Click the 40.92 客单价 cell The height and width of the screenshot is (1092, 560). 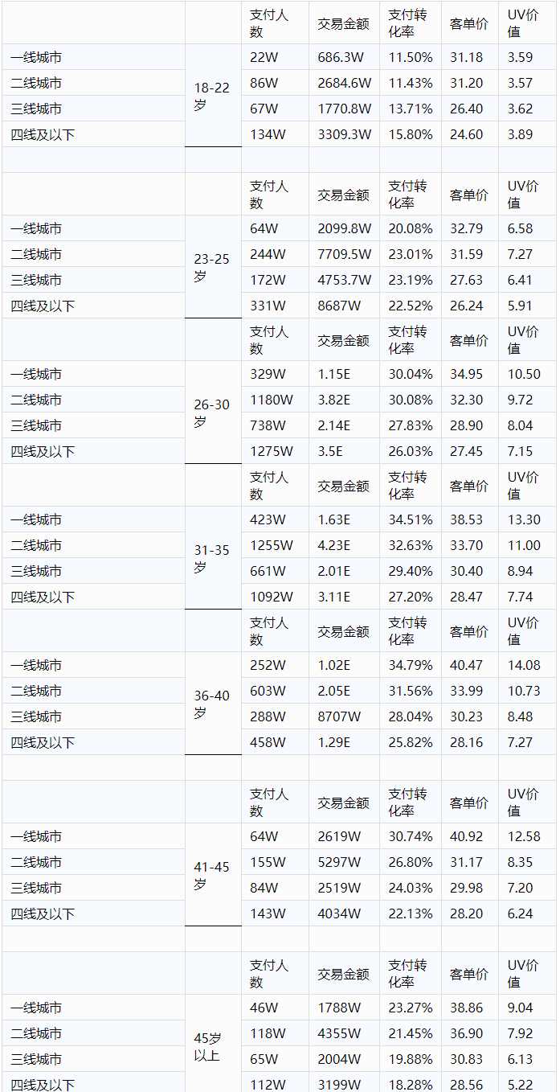tap(467, 836)
